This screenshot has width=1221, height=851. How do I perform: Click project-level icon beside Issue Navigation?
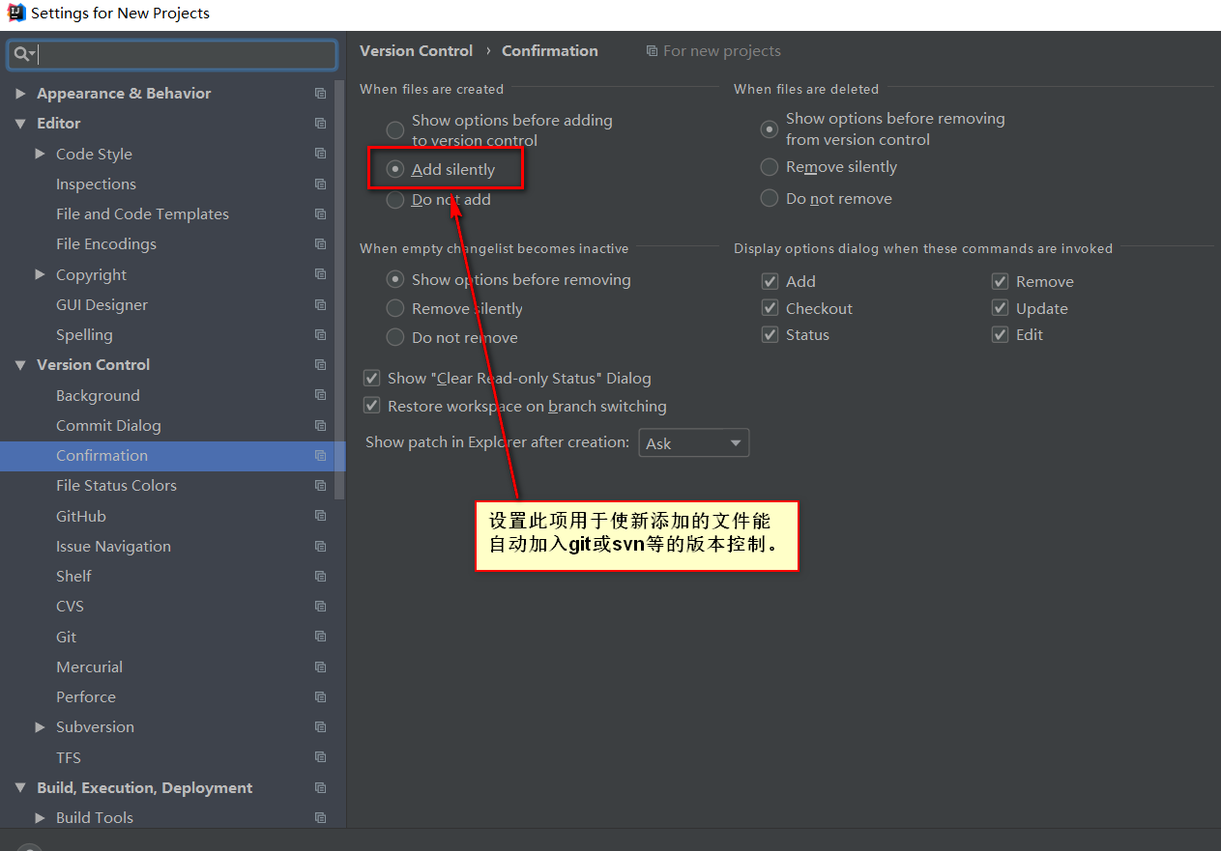pyautogui.click(x=320, y=546)
